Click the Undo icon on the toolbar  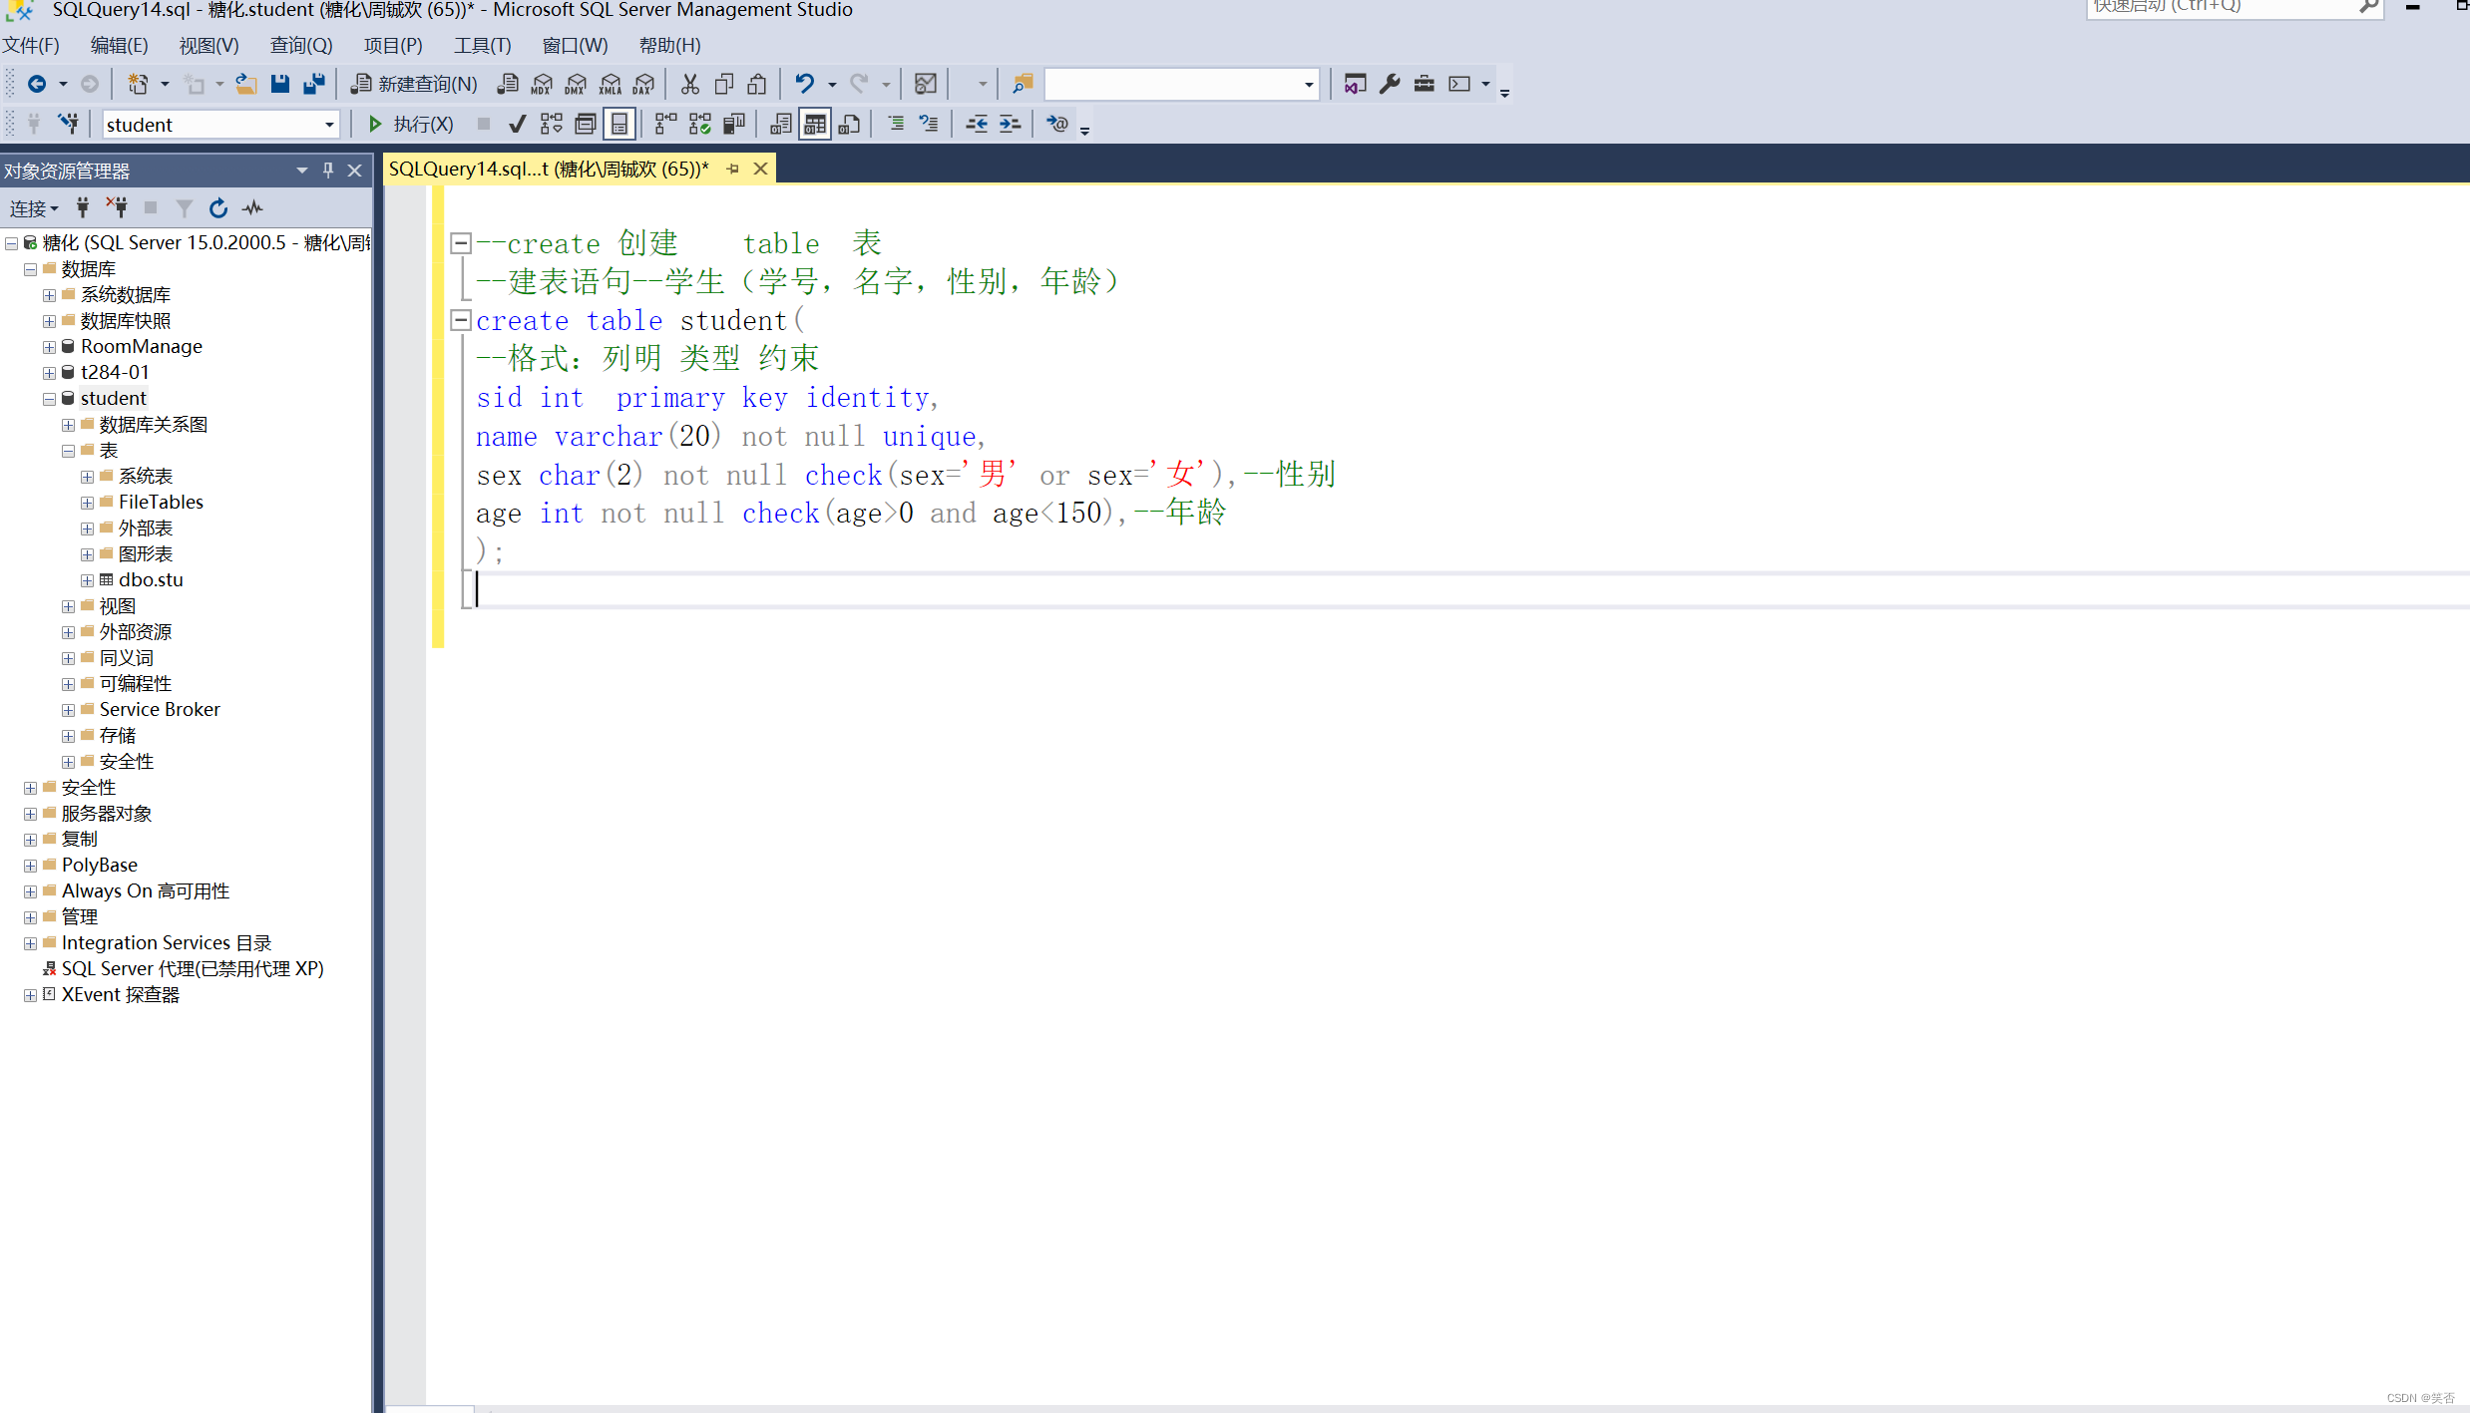(804, 84)
